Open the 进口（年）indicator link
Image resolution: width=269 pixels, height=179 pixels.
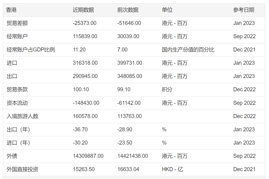19,143
